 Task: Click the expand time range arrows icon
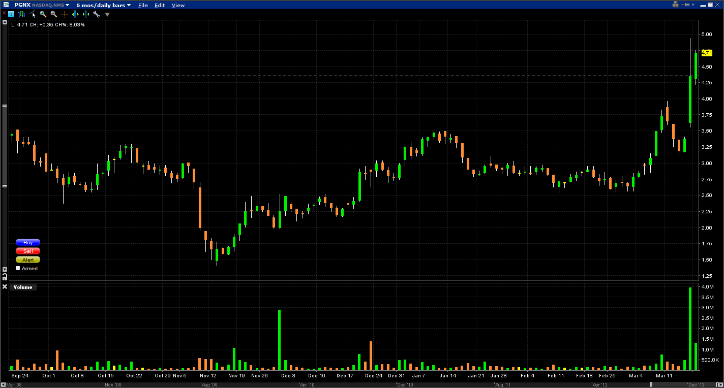coord(75,14)
